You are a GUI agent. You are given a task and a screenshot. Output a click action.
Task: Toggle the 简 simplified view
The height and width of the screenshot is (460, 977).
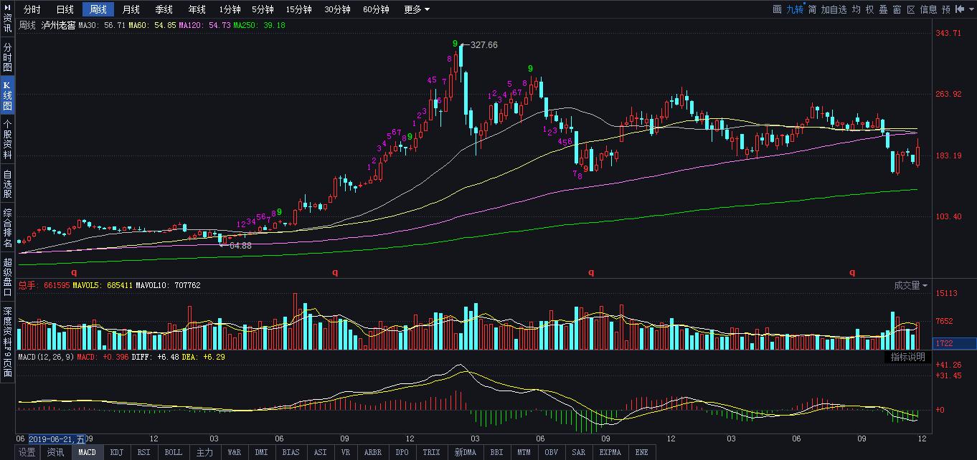pos(811,9)
